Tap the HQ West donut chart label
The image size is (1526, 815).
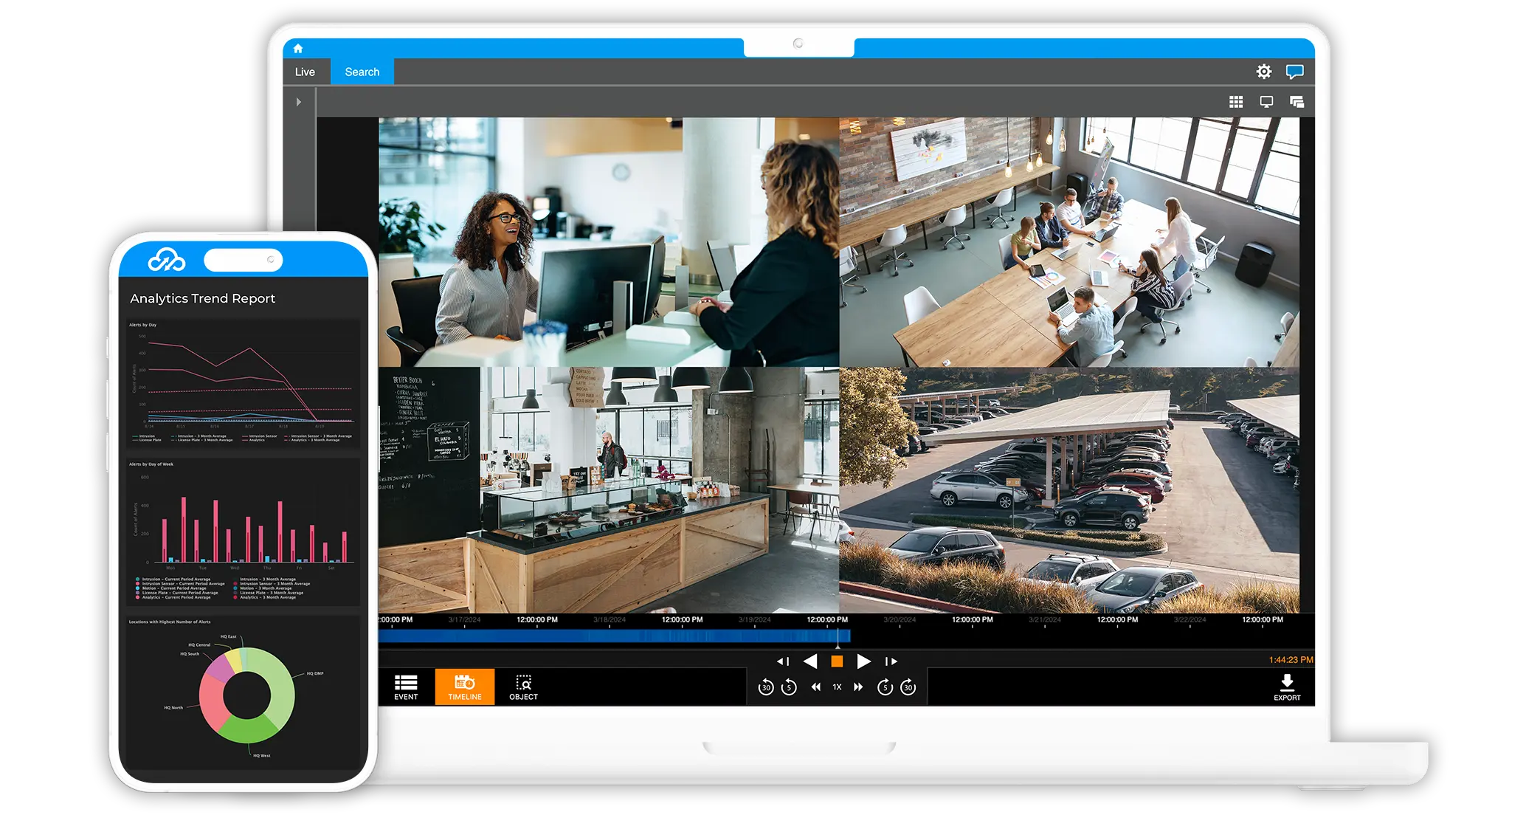(262, 756)
